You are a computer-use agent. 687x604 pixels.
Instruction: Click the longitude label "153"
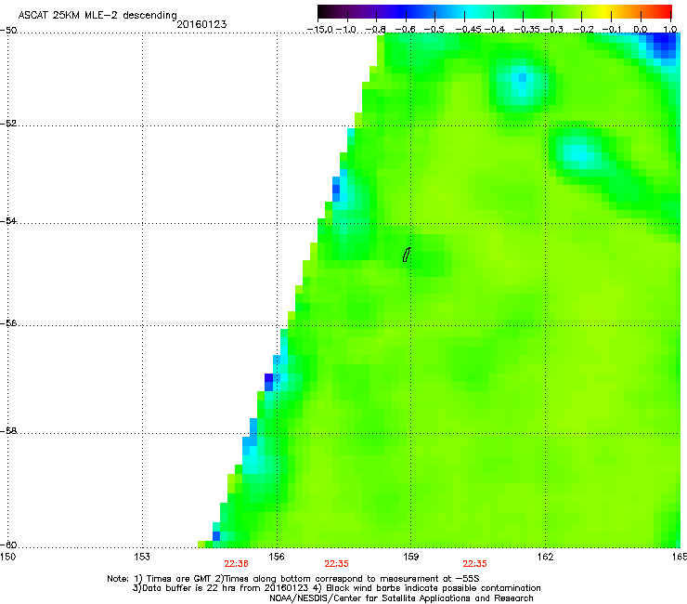point(142,557)
